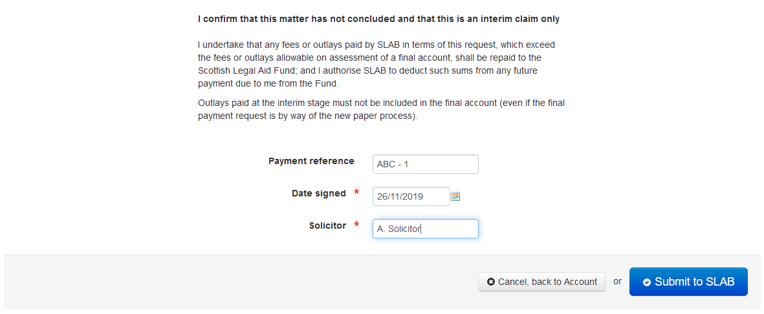
Task: Click the bold interim claim confirmation heading
Action: click(x=378, y=19)
